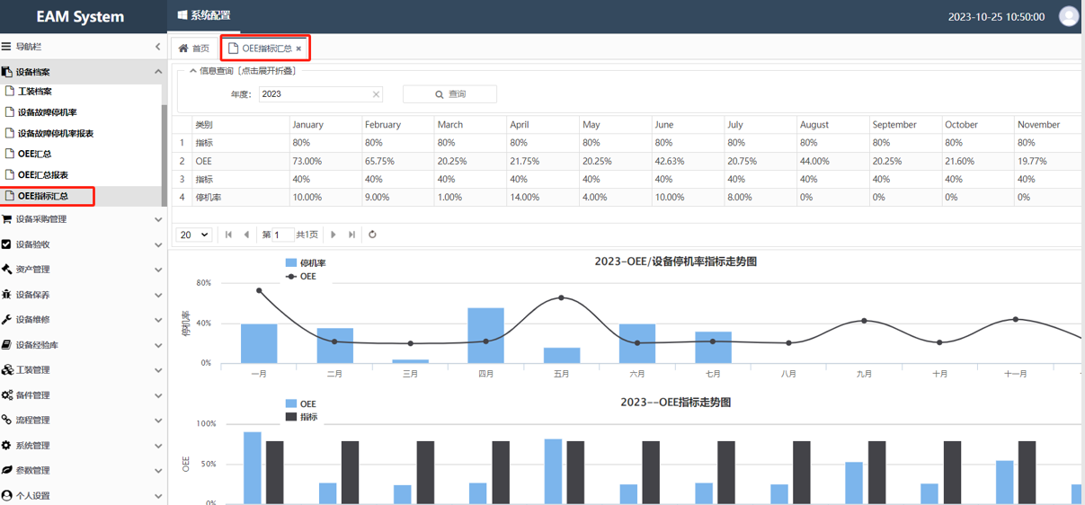This screenshot has width=1085, height=505.
Task: Switch to the 首页 tab
Action: click(x=193, y=49)
